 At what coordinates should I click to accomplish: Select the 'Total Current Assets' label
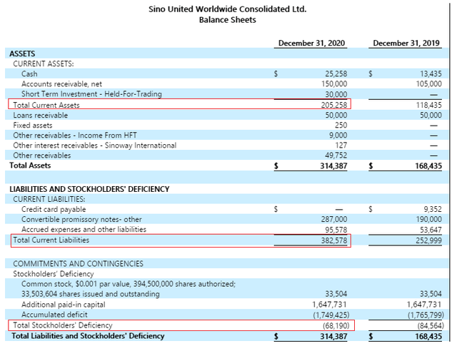point(46,105)
